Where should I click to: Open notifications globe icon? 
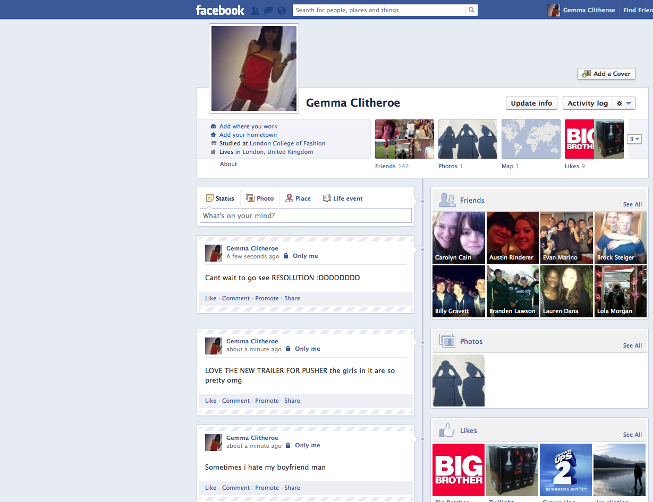click(x=282, y=10)
